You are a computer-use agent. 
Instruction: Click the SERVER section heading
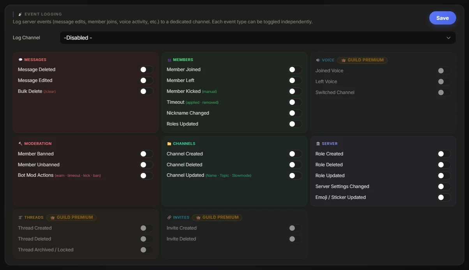coord(330,144)
